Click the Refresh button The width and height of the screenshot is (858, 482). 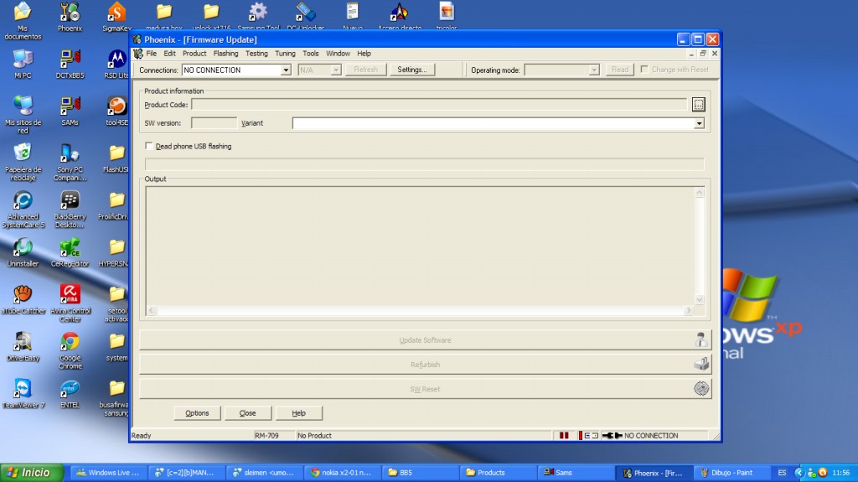click(365, 70)
